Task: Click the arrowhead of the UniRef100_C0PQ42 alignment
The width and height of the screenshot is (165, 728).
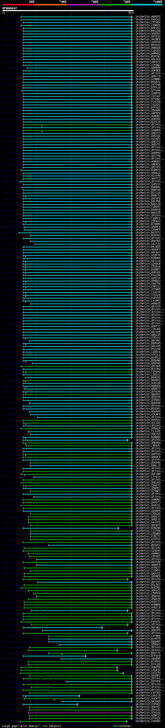Action: point(78,704)
